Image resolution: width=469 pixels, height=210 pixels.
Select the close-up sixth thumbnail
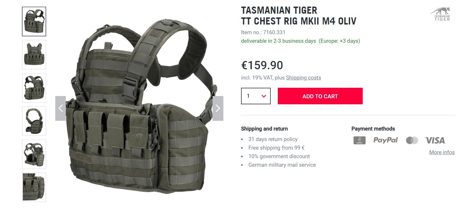coord(34,187)
